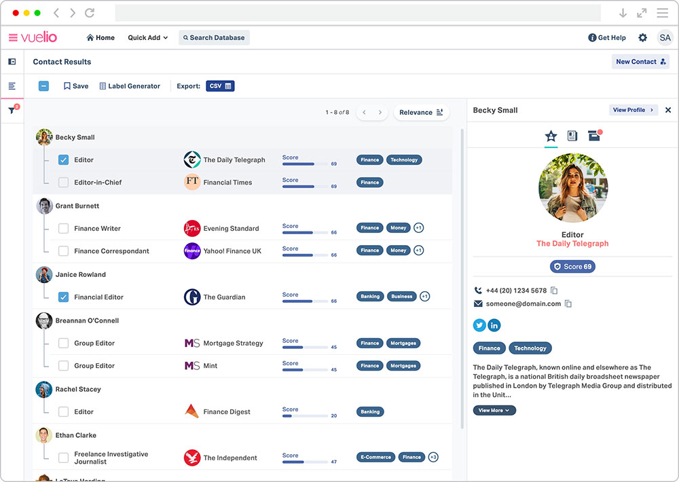Click The Daily Telegraph score bar
The width and height of the screenshot is (679, 482).
point(305,164)
